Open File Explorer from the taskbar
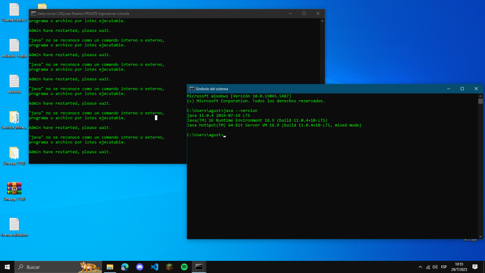Viewport: 485px width, 273px height. coord(110,267)
